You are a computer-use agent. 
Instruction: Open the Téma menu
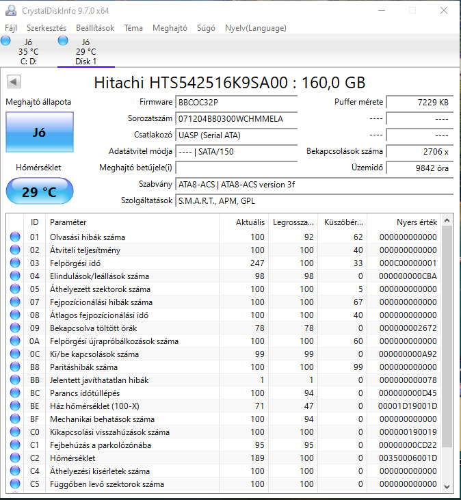pyautogui.click(x=133, y=28)
